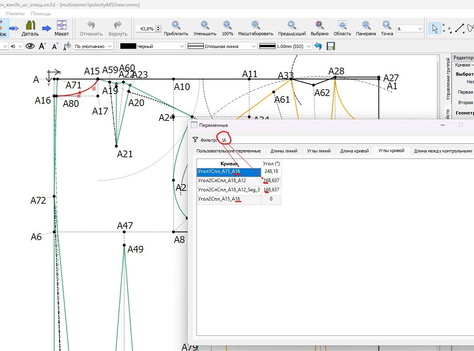
Task: Select row Угол2СлСпл_A18_A12
Action: point(229,181)
